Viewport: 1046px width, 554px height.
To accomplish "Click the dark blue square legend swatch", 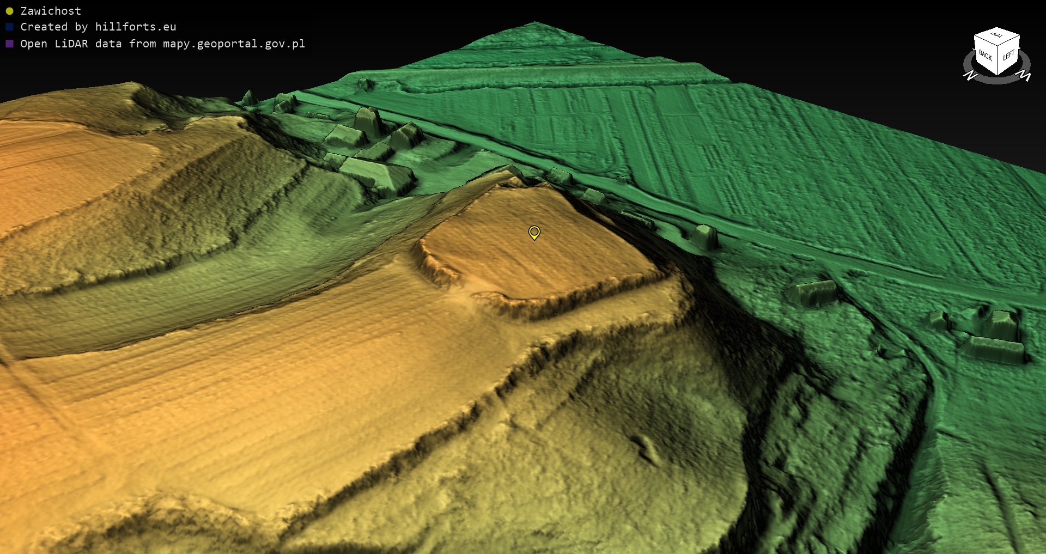I will 9,27.
